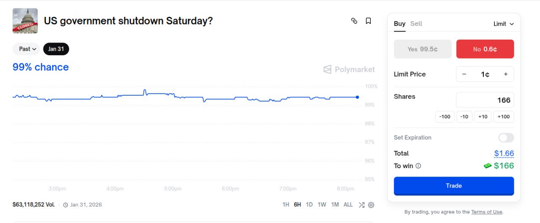
Task: Choose the Yes 99.5¢ outcome
Action: point(422,49)
